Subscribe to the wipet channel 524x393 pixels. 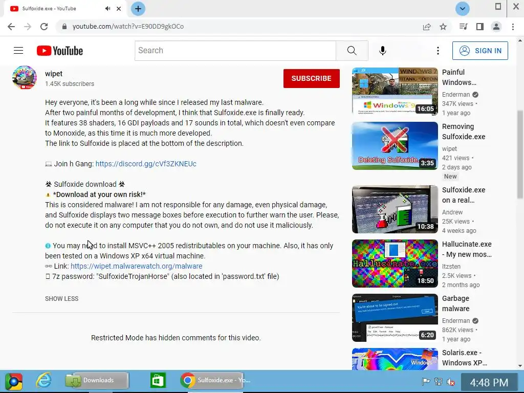312,78
